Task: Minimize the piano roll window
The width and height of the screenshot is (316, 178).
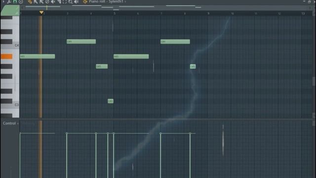Action: coord(304,1)
